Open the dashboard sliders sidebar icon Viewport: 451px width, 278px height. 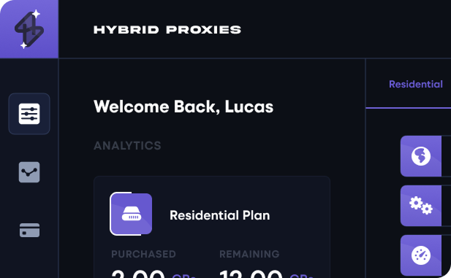[29, 114]
